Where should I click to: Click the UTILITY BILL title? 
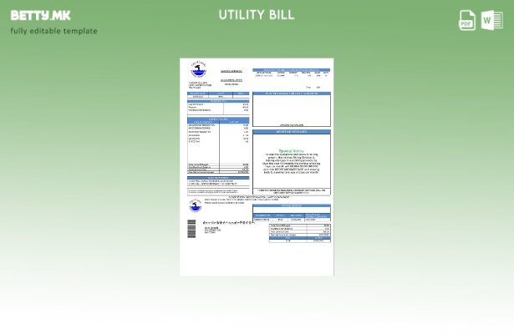point(257,15)
